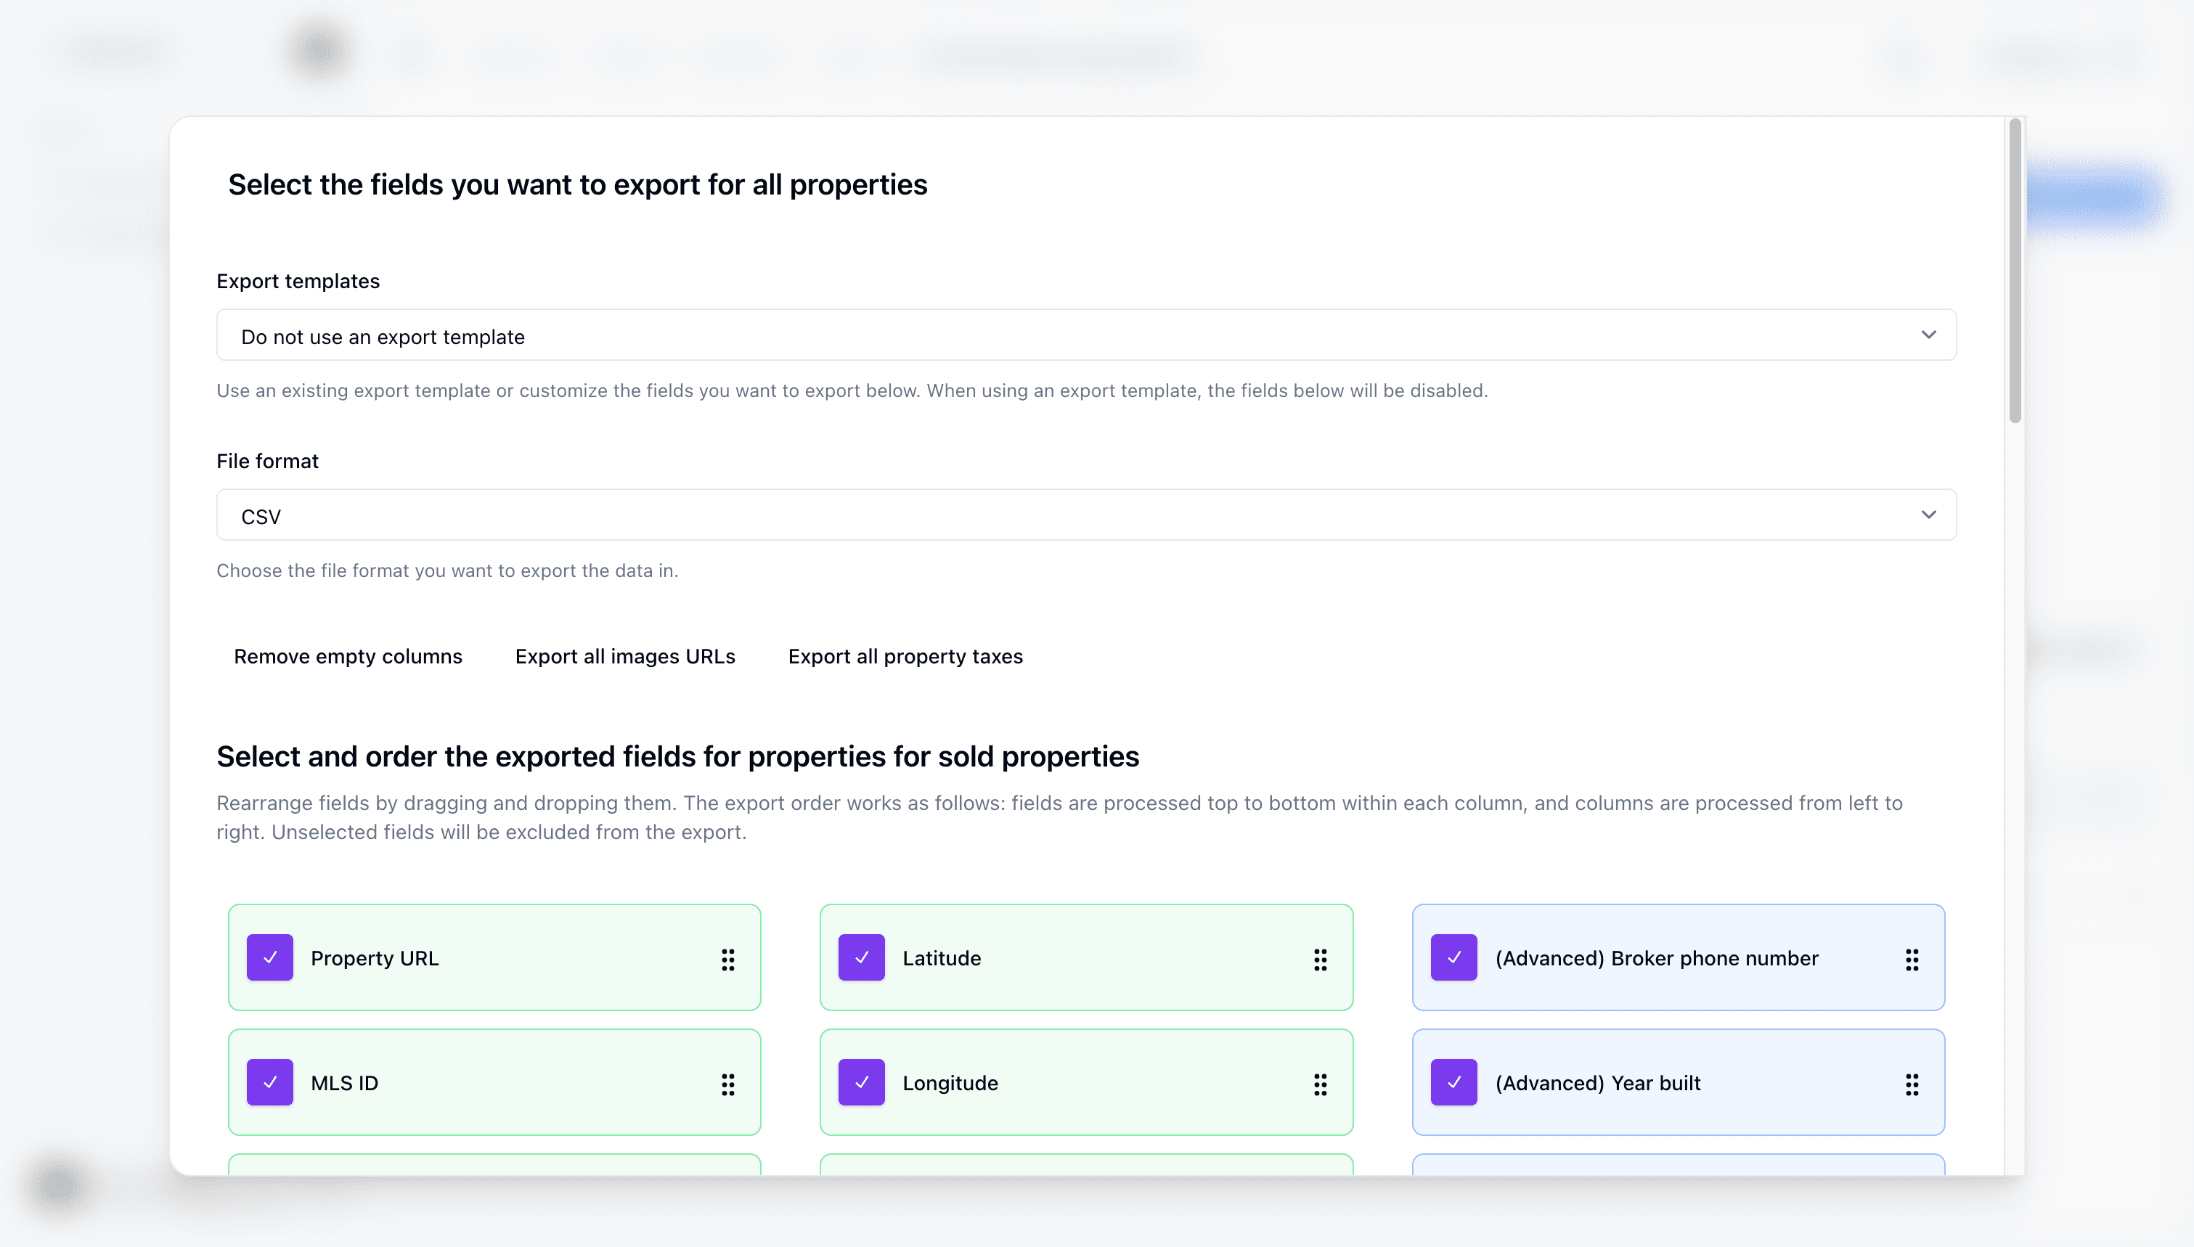Click the modal's vertical scrollbar thumb

(2015, 271)
